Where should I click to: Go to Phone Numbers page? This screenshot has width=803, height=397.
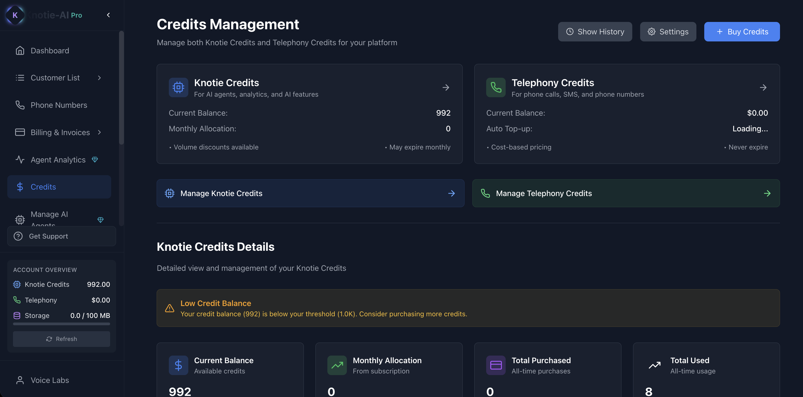point(59,105)
